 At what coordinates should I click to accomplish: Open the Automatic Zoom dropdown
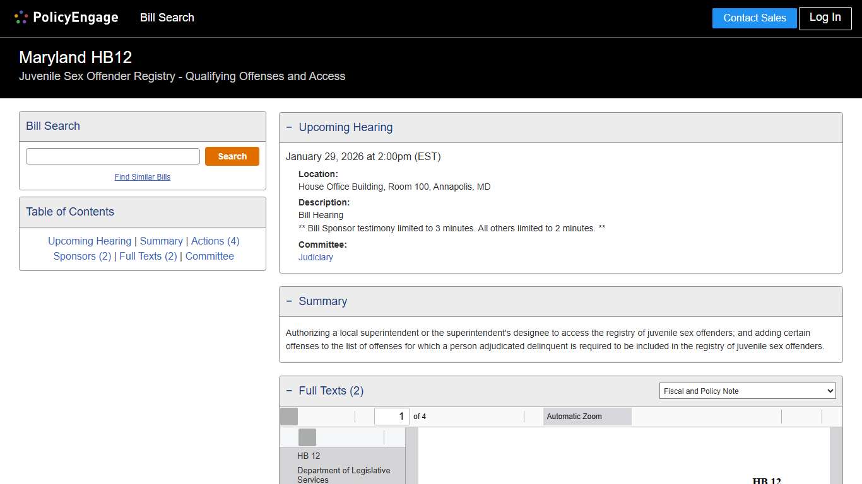[587, 417]
